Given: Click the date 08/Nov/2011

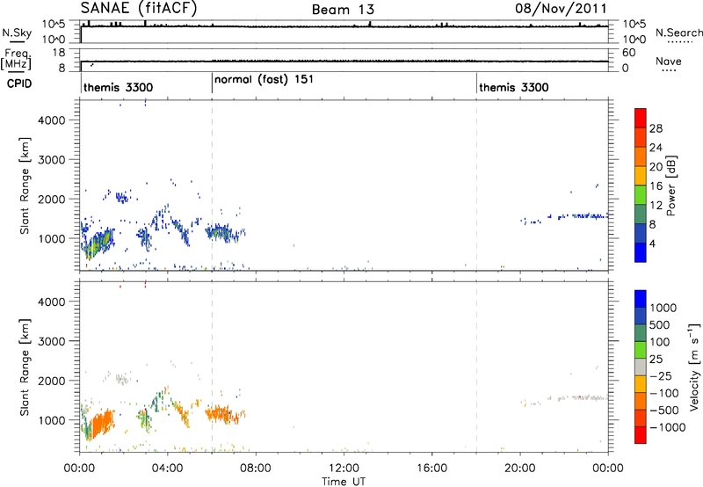Looking at the screenshot, I should (561, 9).
